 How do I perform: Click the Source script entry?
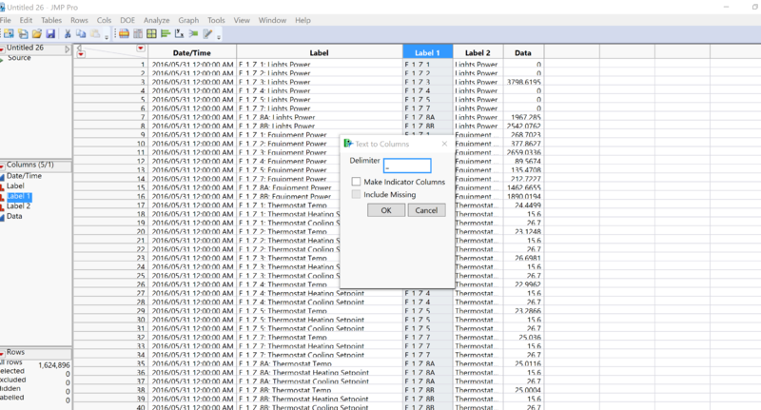tap(19, 58)
